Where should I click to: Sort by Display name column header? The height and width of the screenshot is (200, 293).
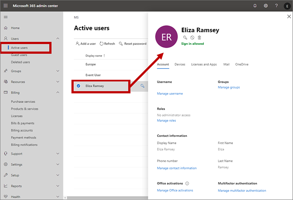click(x=95, y=55)
